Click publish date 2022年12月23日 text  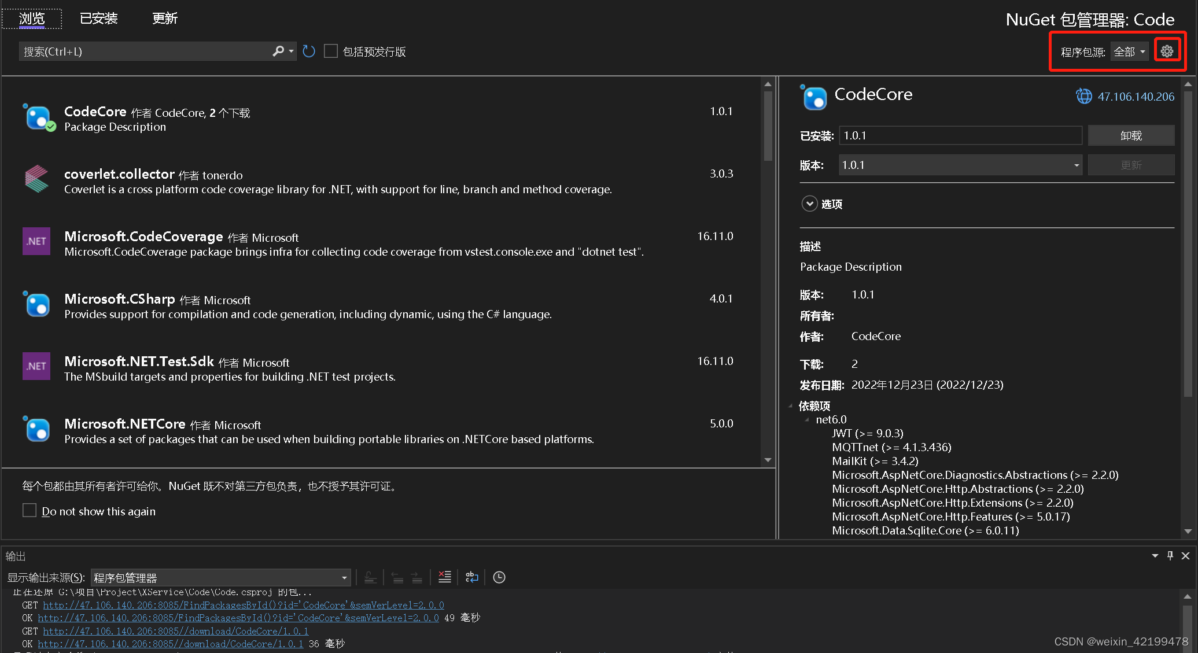[x=927, y=385]
